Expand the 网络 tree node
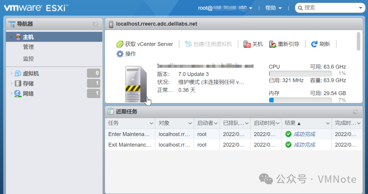The width and height of the screenshot is (368, 194). tap(12, 94)
